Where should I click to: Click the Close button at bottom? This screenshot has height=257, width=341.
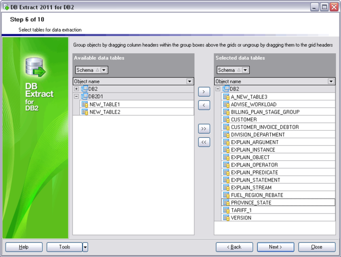(x=317, y=247)
